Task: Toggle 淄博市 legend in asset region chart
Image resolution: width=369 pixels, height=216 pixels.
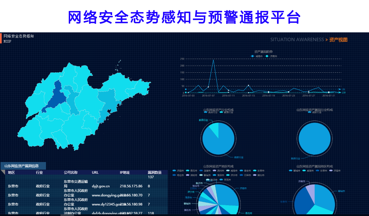Action: (x=205, y=171)
